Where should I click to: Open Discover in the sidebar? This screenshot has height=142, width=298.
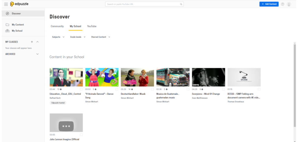(x=23, y=13)
